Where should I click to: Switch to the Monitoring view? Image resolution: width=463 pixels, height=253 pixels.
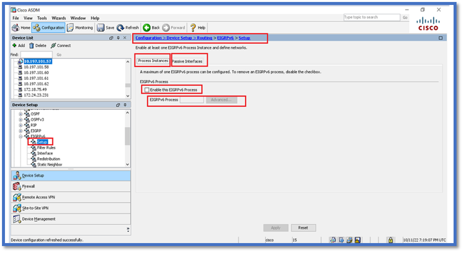pyautogui.click(x=80, y=28)
